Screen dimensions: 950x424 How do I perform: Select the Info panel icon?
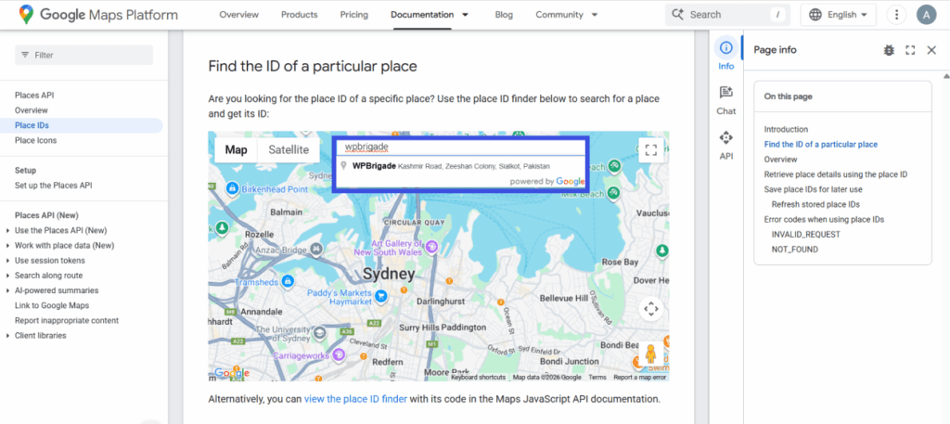(725, 55)
